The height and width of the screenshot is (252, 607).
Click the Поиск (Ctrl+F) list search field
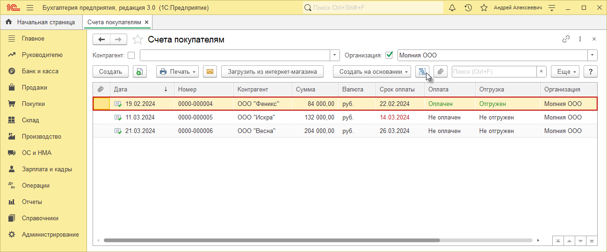tap(493, 71)
